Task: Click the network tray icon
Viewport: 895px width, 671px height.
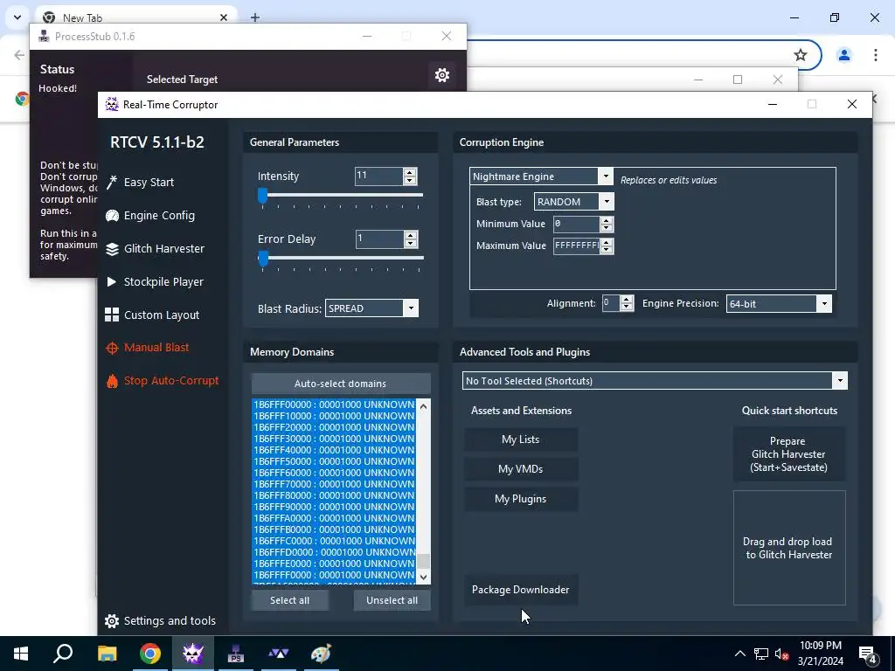Action: coord(761,654)
